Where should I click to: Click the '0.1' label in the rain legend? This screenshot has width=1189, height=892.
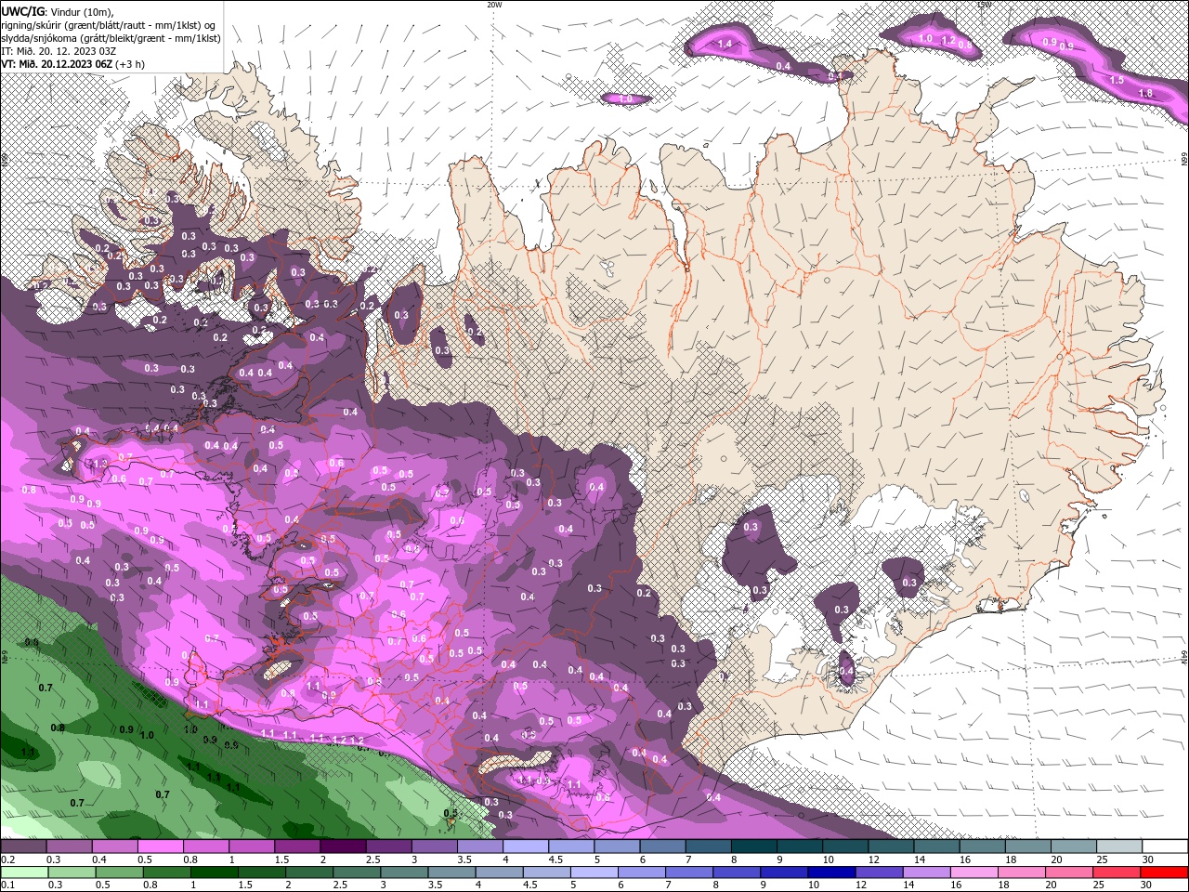[x=7, y=885]
